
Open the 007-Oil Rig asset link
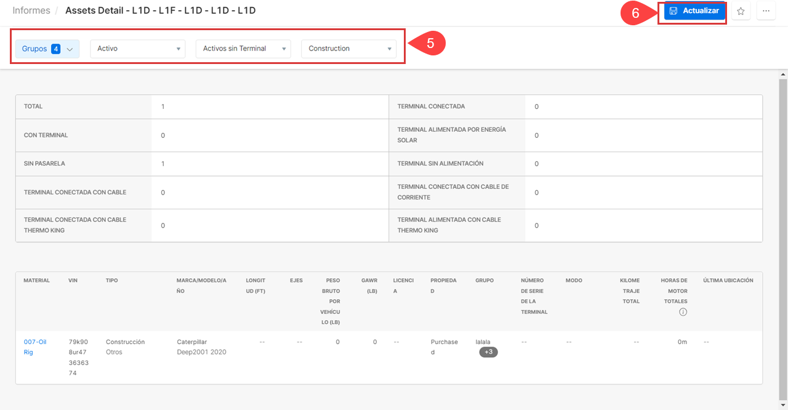tap(34, 347)
